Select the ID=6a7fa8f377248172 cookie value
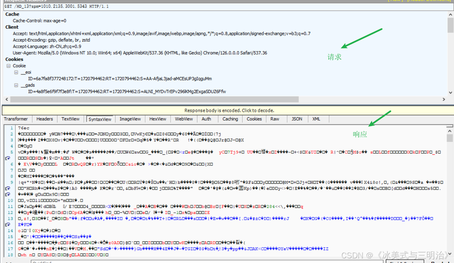 pyautogui.click(x=120, y=79)
